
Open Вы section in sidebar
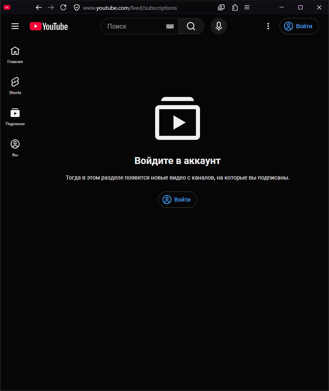point(15,148)
